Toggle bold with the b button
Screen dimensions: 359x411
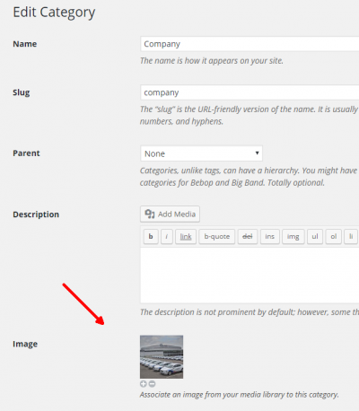(151, 237)
